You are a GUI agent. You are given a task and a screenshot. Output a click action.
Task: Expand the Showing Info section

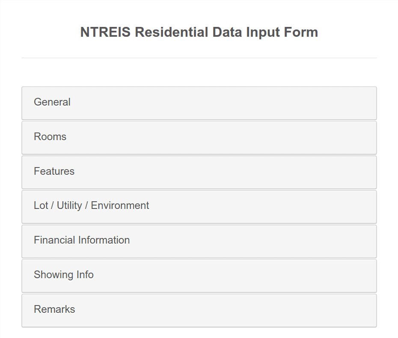[64, 275]
